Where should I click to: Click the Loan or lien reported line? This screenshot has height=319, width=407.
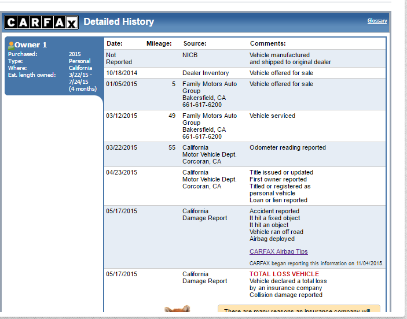click(278, 200)
